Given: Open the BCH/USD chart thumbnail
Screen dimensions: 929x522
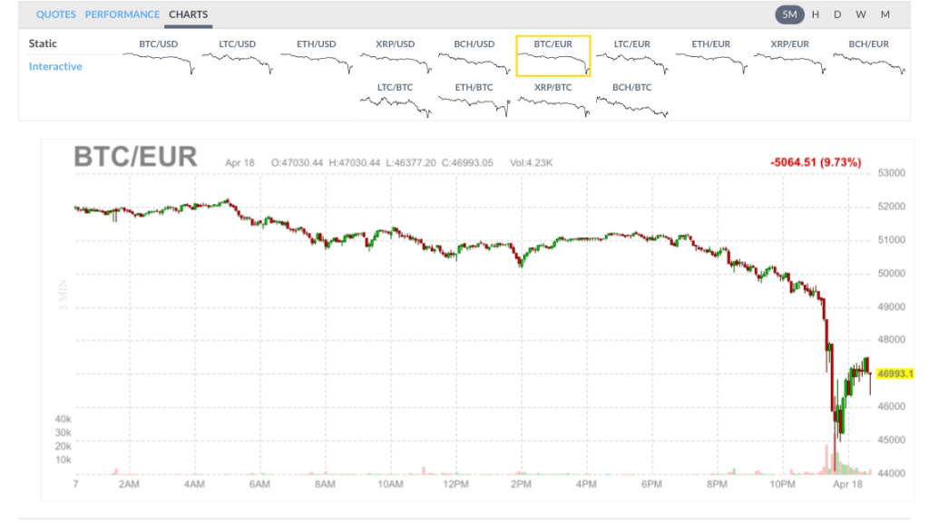Looking at the screenshot, I should click(474, 57).
